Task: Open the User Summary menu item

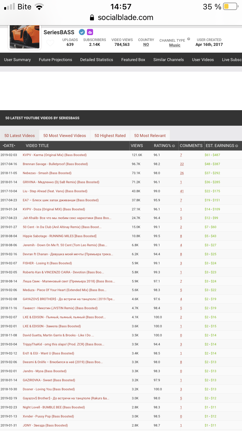Action: coord(17,60)
